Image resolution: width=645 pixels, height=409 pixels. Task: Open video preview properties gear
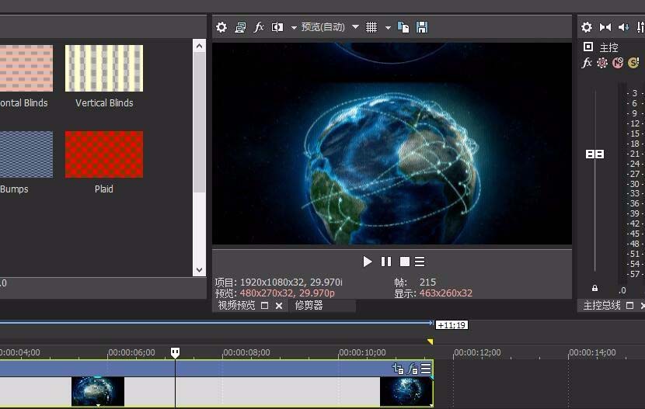tap(221, 27)
